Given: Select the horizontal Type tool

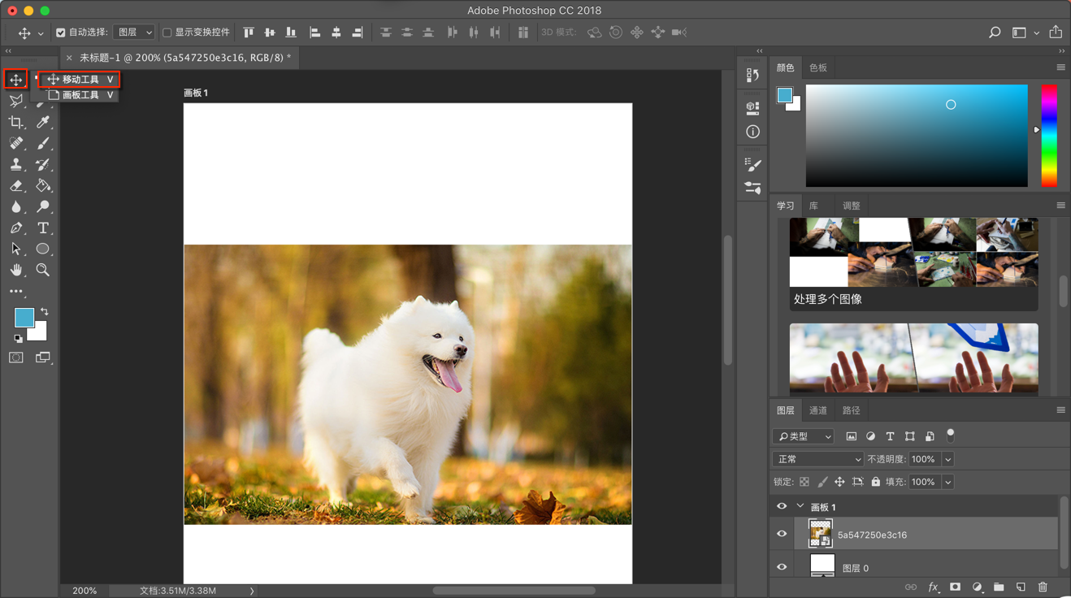Looking at the screenshot, I should point(43,227).
